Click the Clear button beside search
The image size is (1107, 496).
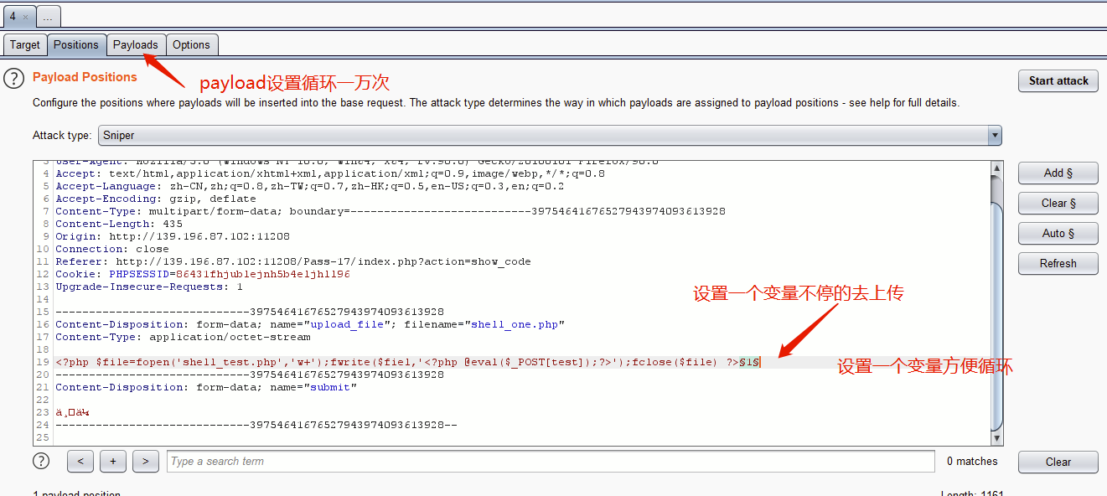(1058, 462)
